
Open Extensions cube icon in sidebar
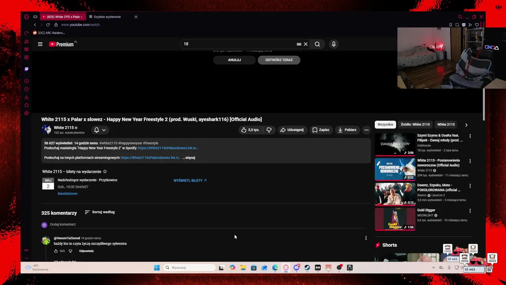[26, 105]
